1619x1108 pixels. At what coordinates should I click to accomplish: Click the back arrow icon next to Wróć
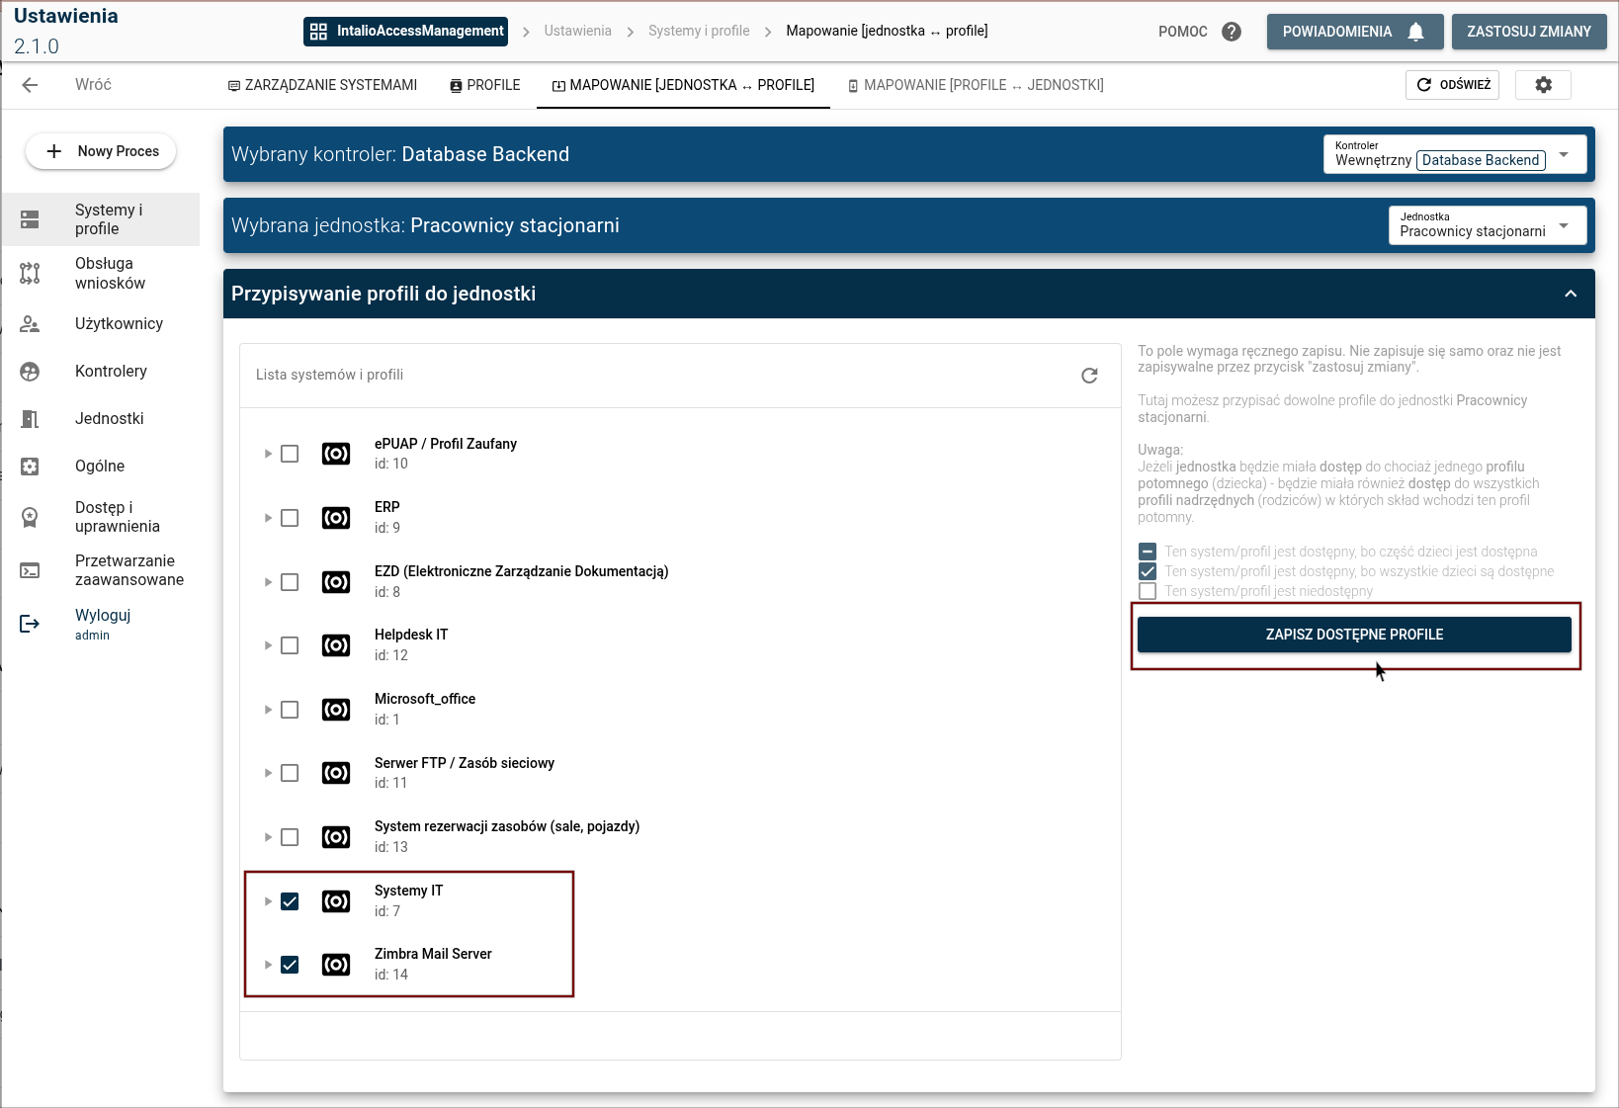tap(30, 85)
